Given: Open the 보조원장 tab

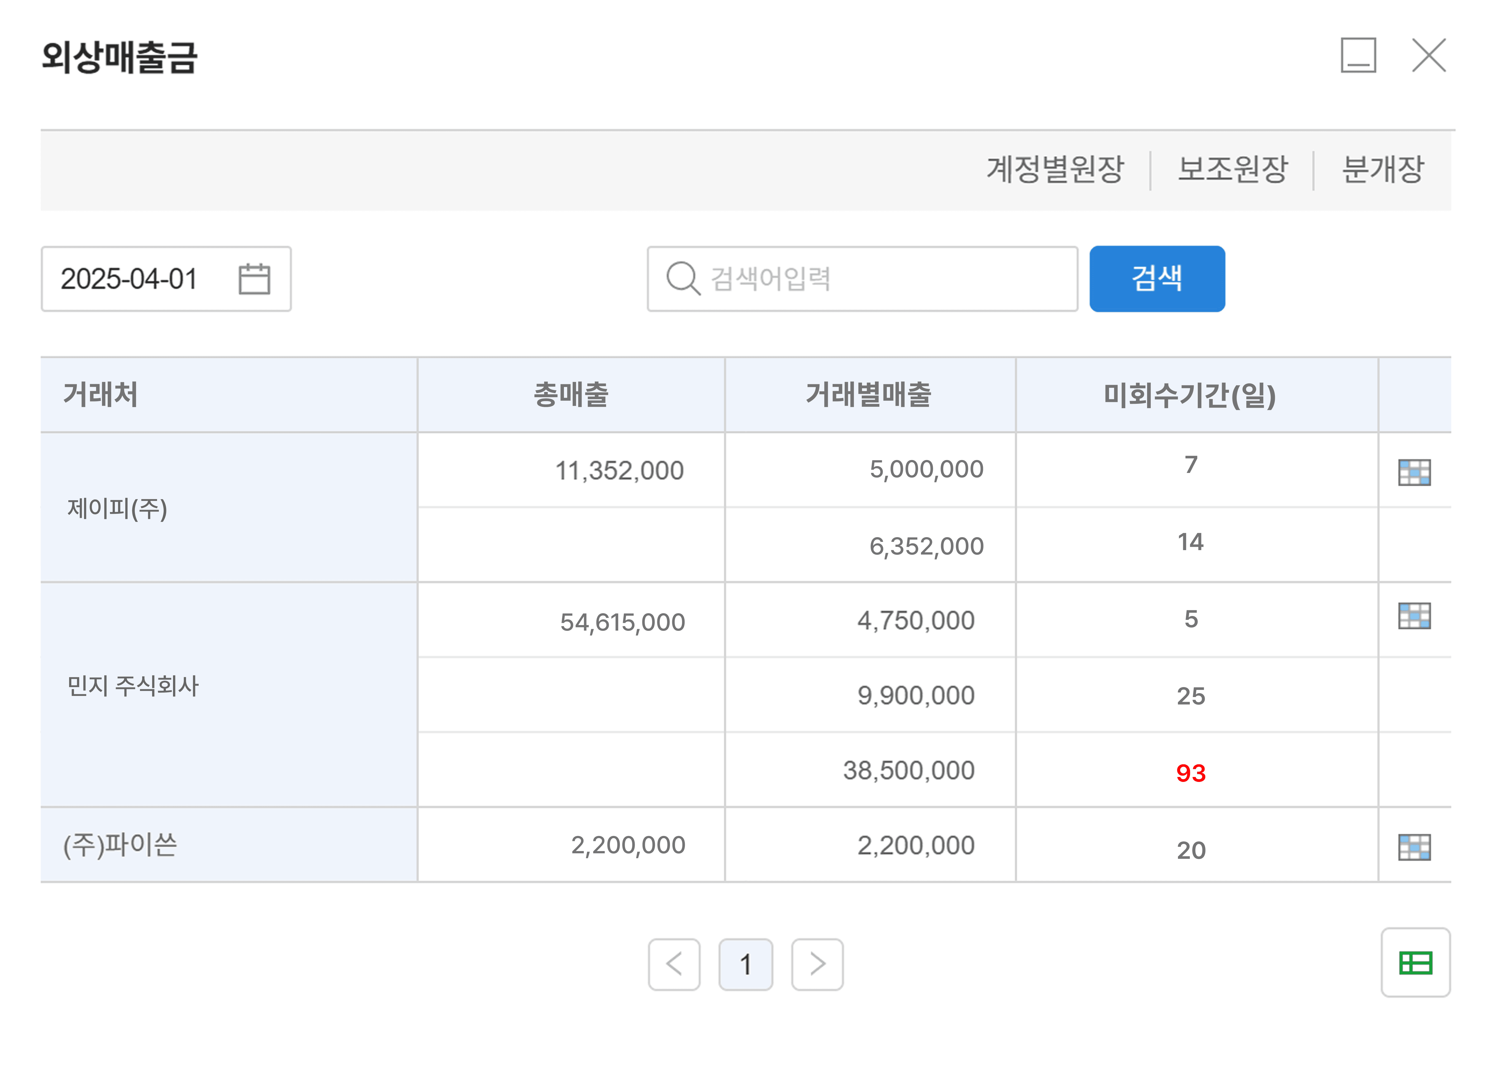Looking at the screenshot, I should (x=1232, y=170).
